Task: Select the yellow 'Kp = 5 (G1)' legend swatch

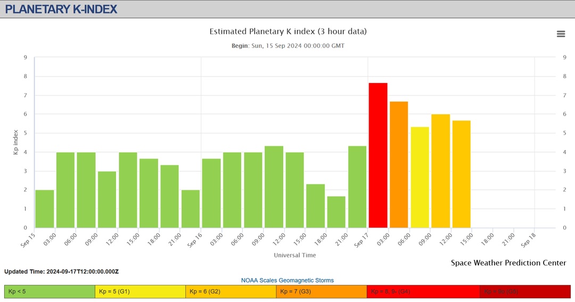Action: click(x=140, y=291)
